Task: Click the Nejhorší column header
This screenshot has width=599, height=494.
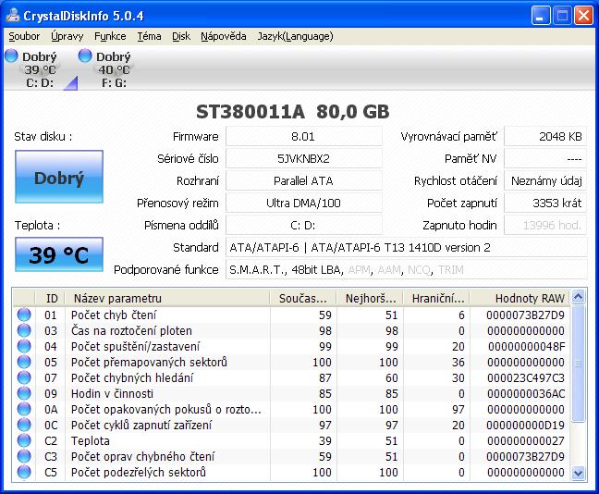Action: (x=370, y=298)
